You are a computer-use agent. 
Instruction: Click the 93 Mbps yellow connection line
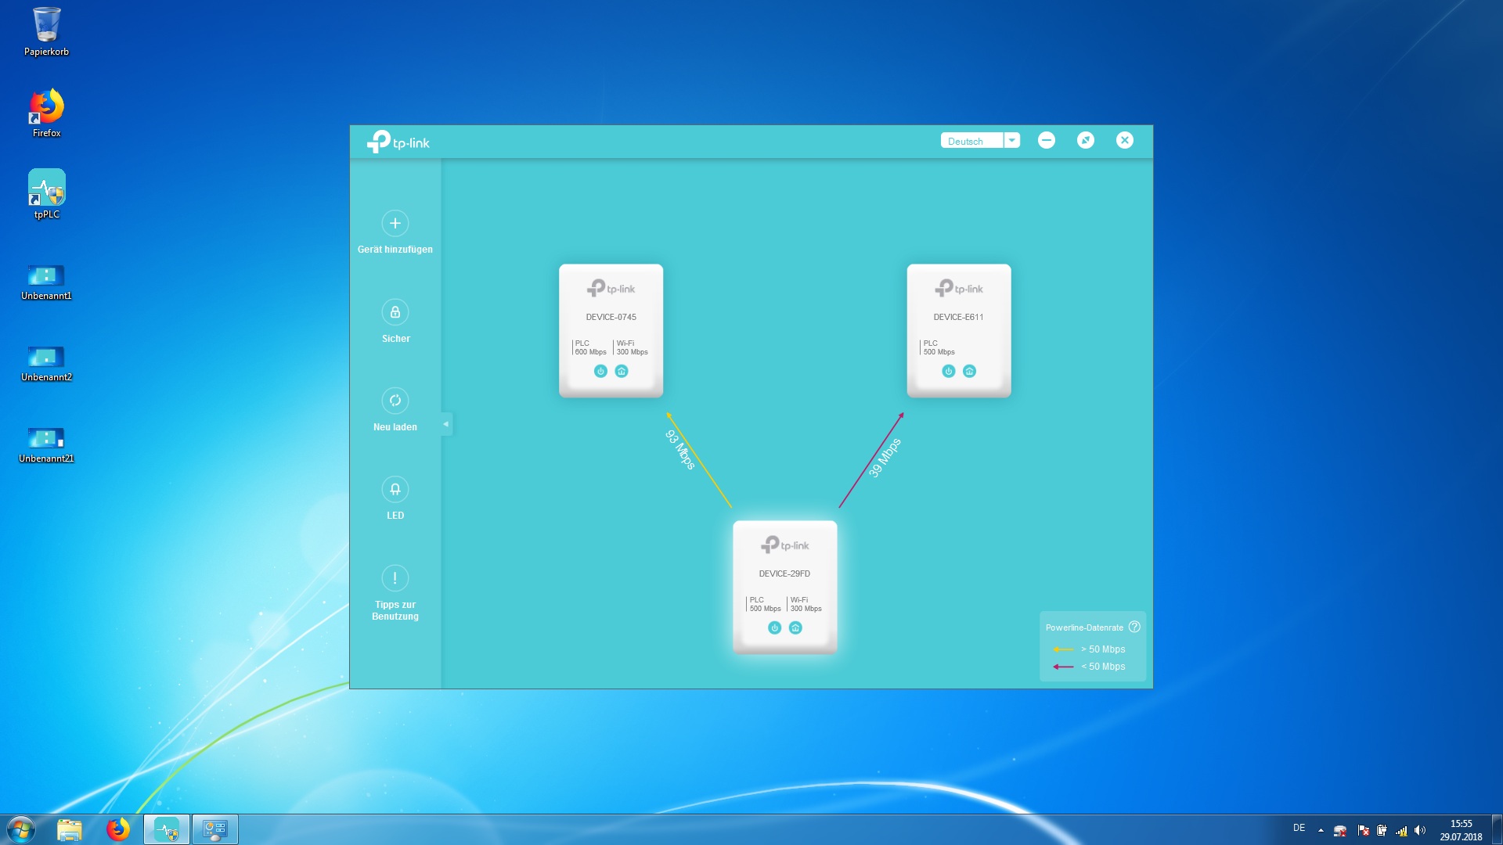(701, 462)
